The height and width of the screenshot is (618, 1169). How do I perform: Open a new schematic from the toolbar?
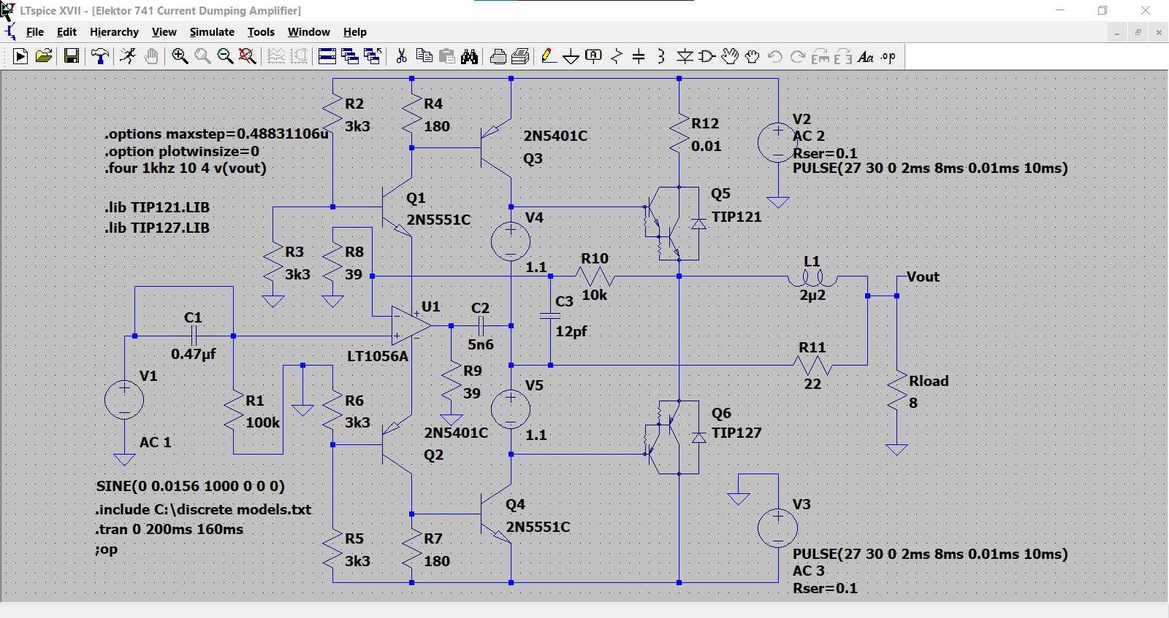pyautogui.click(x=20, y=56)
